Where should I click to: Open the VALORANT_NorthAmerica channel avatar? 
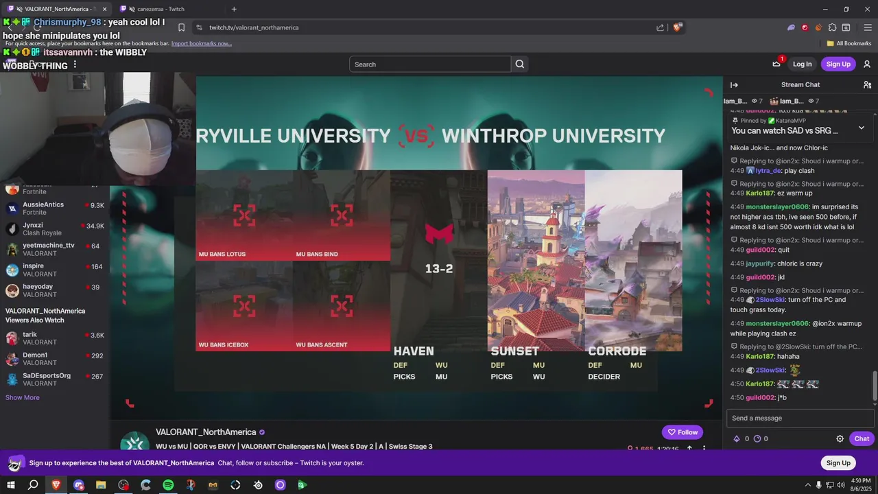coord(134,443)
